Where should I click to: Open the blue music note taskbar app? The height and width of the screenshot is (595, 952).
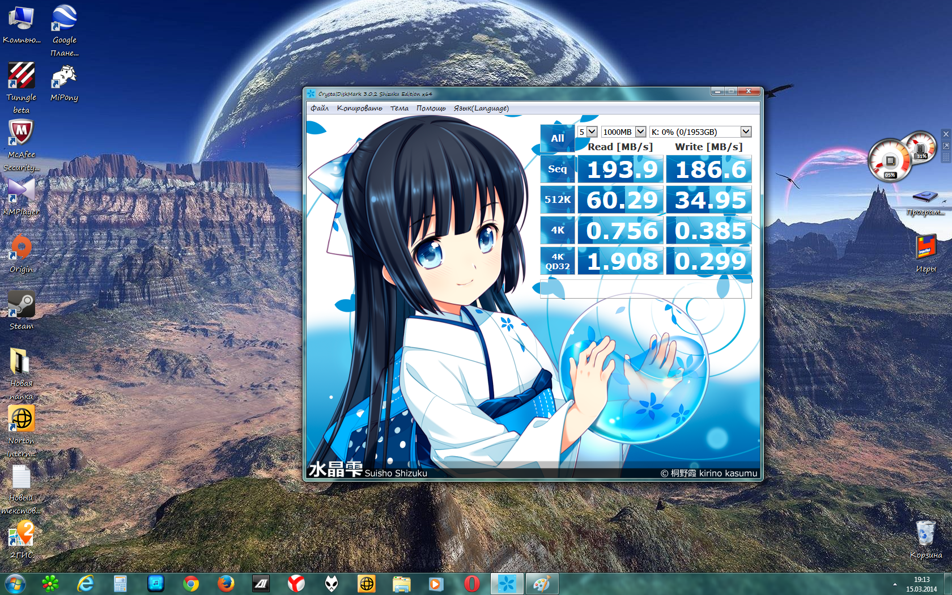click(155, 583)
